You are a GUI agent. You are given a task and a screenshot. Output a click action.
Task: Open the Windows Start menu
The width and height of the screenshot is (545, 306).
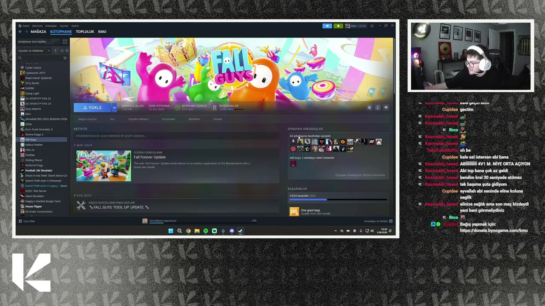click(x=171, y=231)
